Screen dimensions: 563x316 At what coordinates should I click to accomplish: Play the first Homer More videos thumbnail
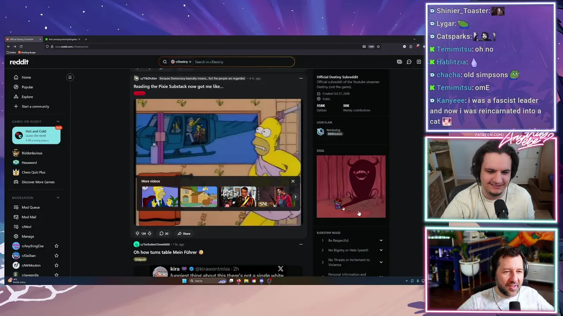point(160,197)
